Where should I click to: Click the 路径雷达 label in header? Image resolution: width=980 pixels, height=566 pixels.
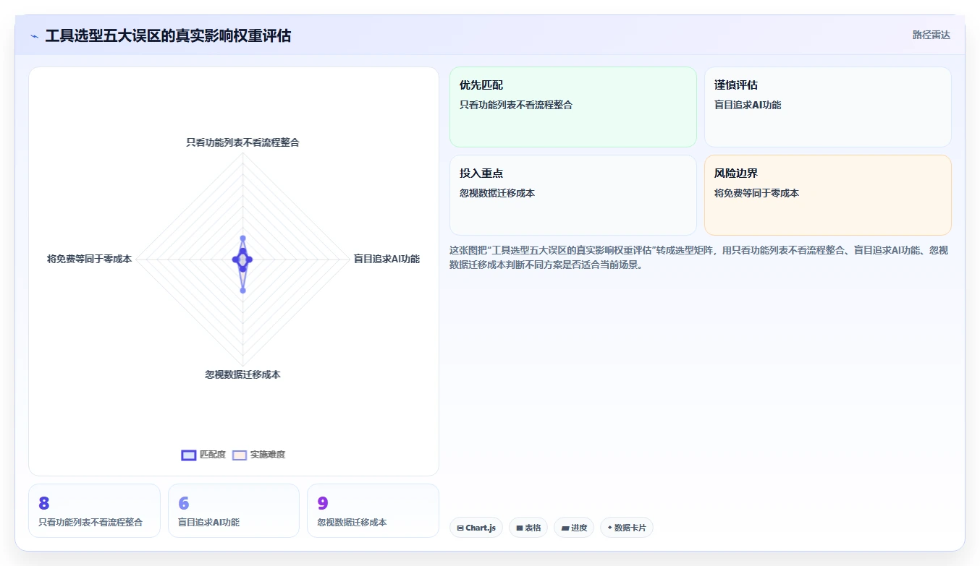[x=932, y=35]
